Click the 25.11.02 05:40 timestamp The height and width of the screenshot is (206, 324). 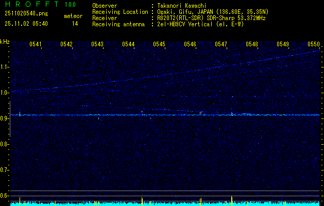coord(26,24)
